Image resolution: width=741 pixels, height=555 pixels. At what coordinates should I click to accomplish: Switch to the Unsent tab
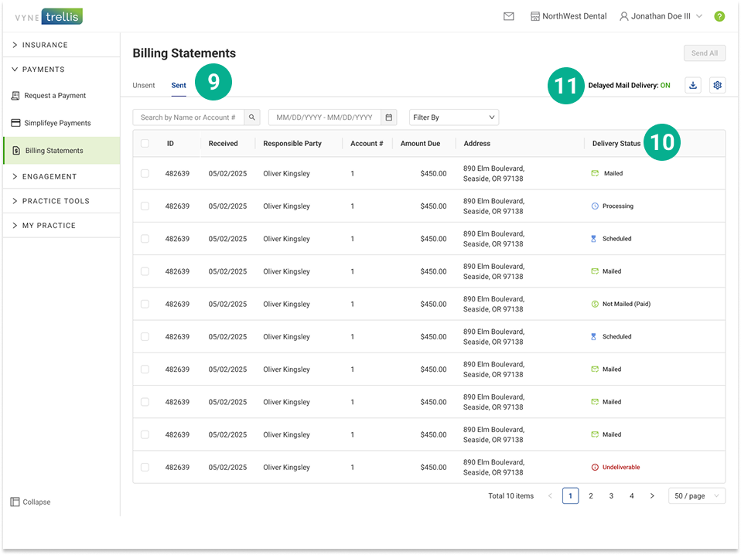tap(144, 85)
